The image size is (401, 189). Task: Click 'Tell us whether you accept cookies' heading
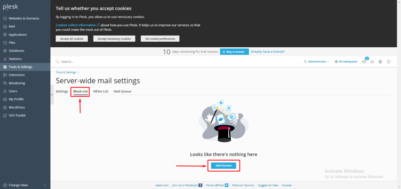(x=94, y=9)
